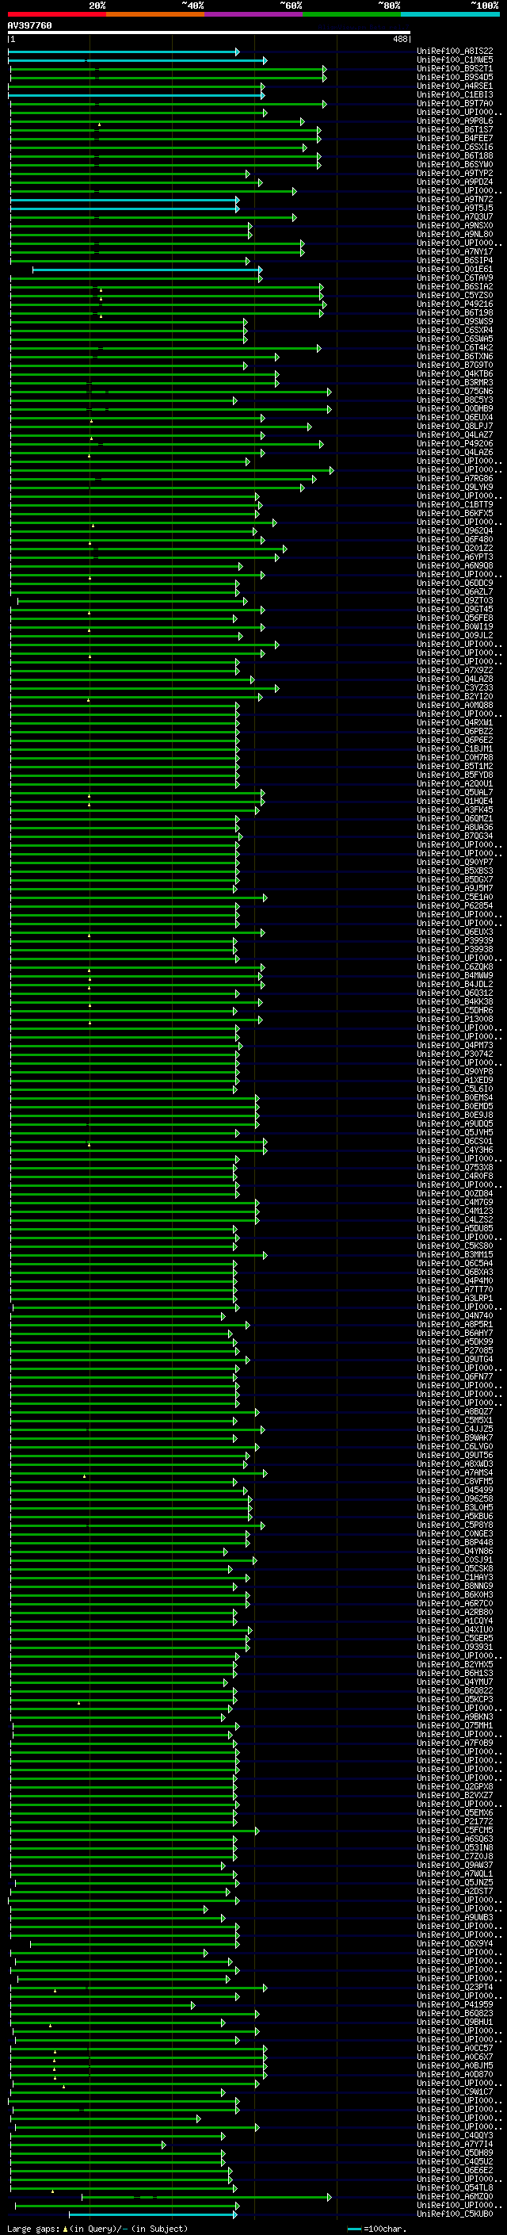
Task: Select the UniRef100_C6T4K2 label
Action: (455, 348)
